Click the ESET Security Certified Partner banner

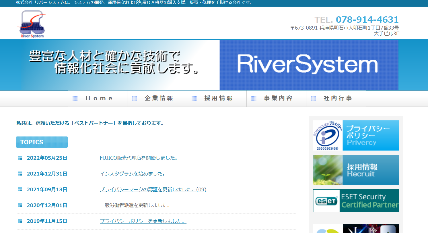pyautogui.click(x=356, y=201)
